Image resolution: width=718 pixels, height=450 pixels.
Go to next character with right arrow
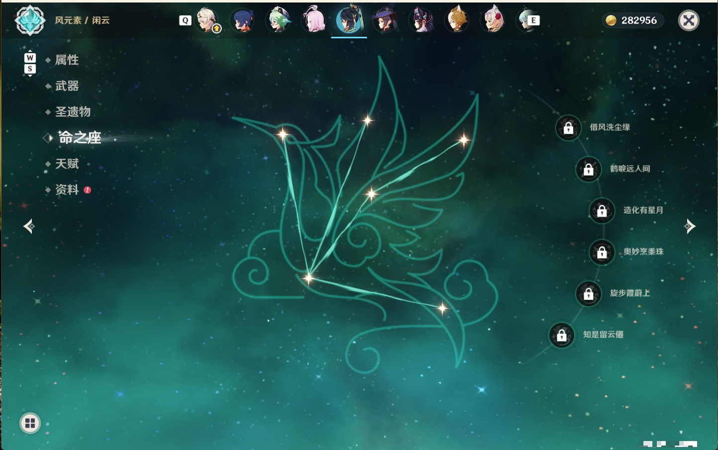tap(690, 226)
